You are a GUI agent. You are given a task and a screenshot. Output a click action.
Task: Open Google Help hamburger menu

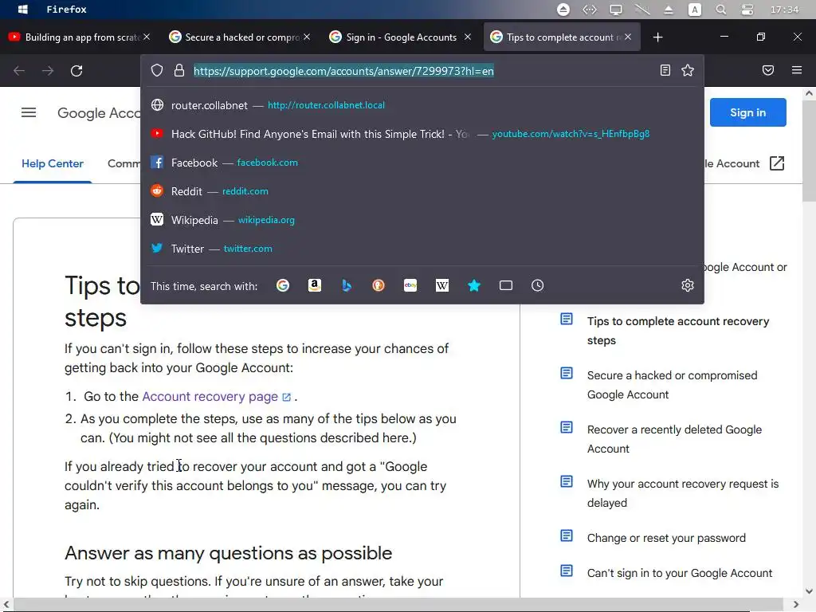click(x=29, y=112)
